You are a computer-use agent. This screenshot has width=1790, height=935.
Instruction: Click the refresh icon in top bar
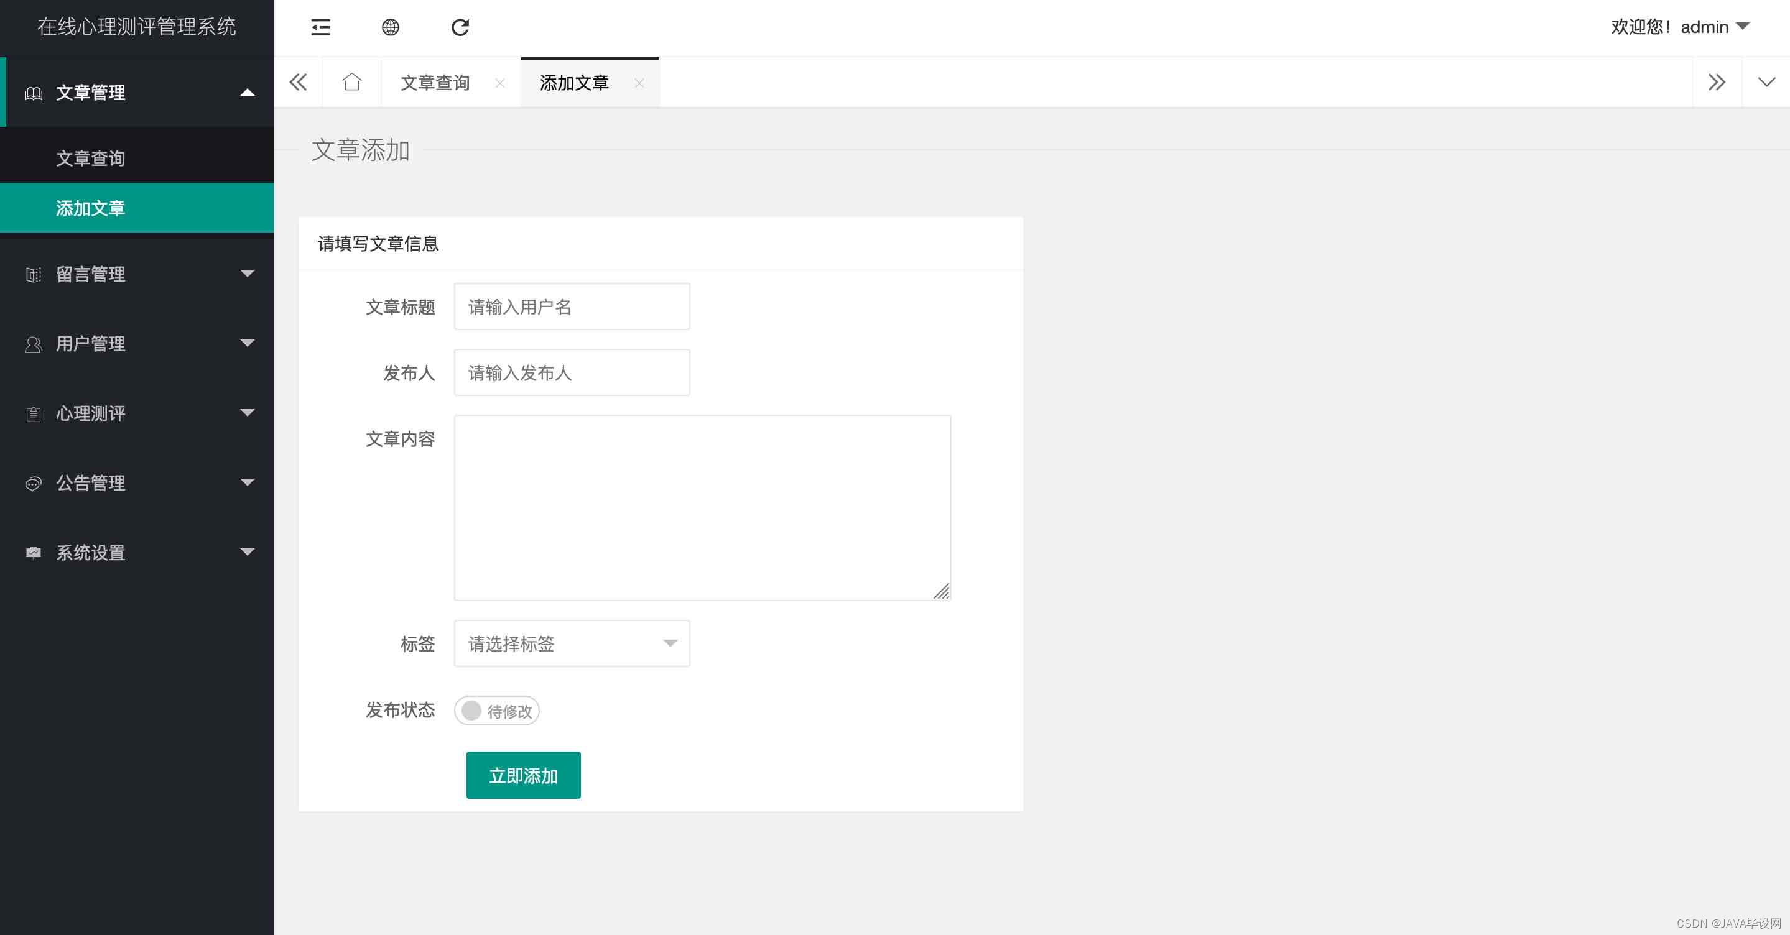460,27
